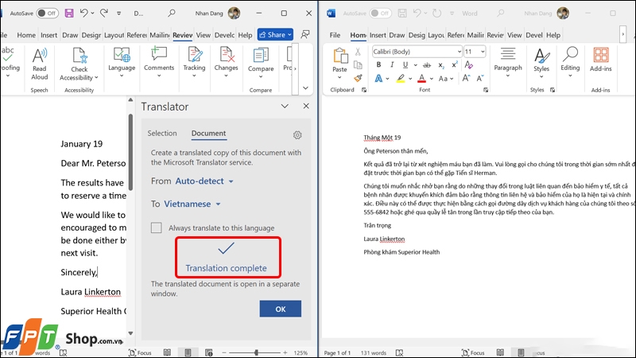Open Add-ins in right window

pyautogui.click(x=601, y=60)
